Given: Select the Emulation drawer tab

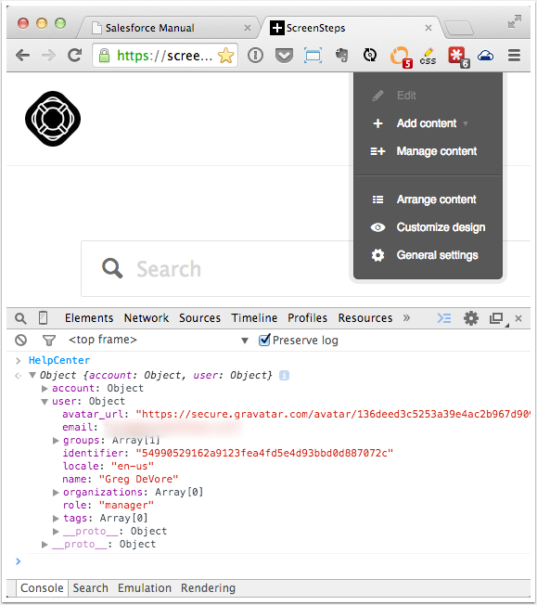Looking at the screenshot, I should tap(145, 588).
